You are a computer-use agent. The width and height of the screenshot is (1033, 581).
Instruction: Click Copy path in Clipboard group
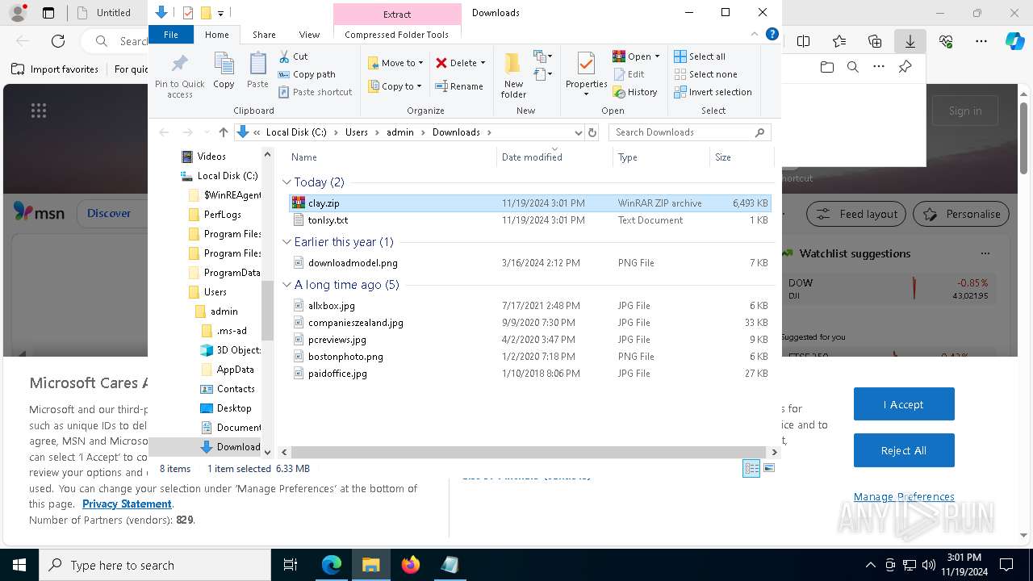click(307, 74)
